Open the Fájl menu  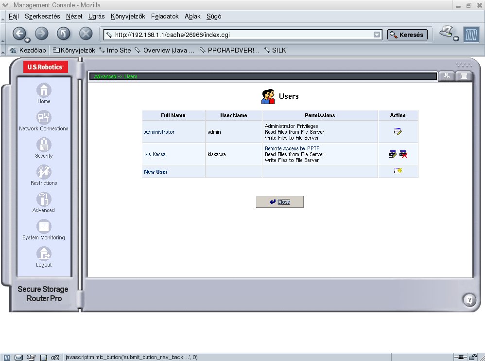pyautogui.click(x=14, y=17)
